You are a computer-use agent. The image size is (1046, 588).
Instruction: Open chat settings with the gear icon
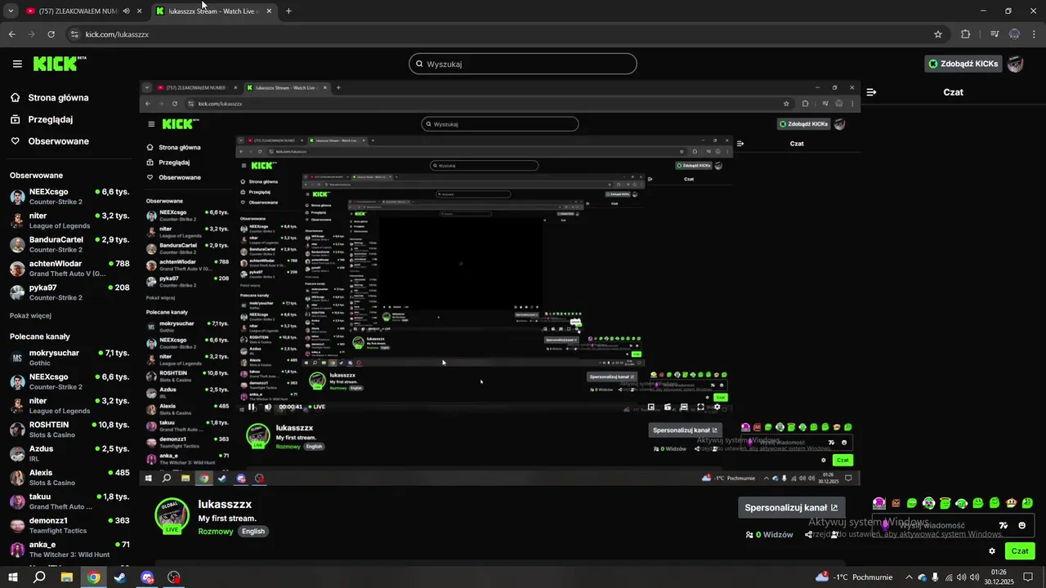tap(992, 551)
